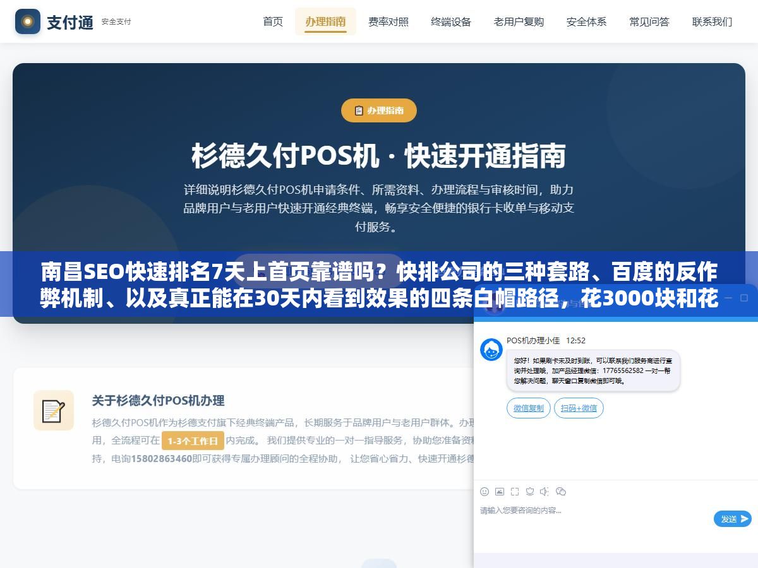Click the POS机办理小佳 agent name
The height and width of the screenshot is (568, 758).
533,340
